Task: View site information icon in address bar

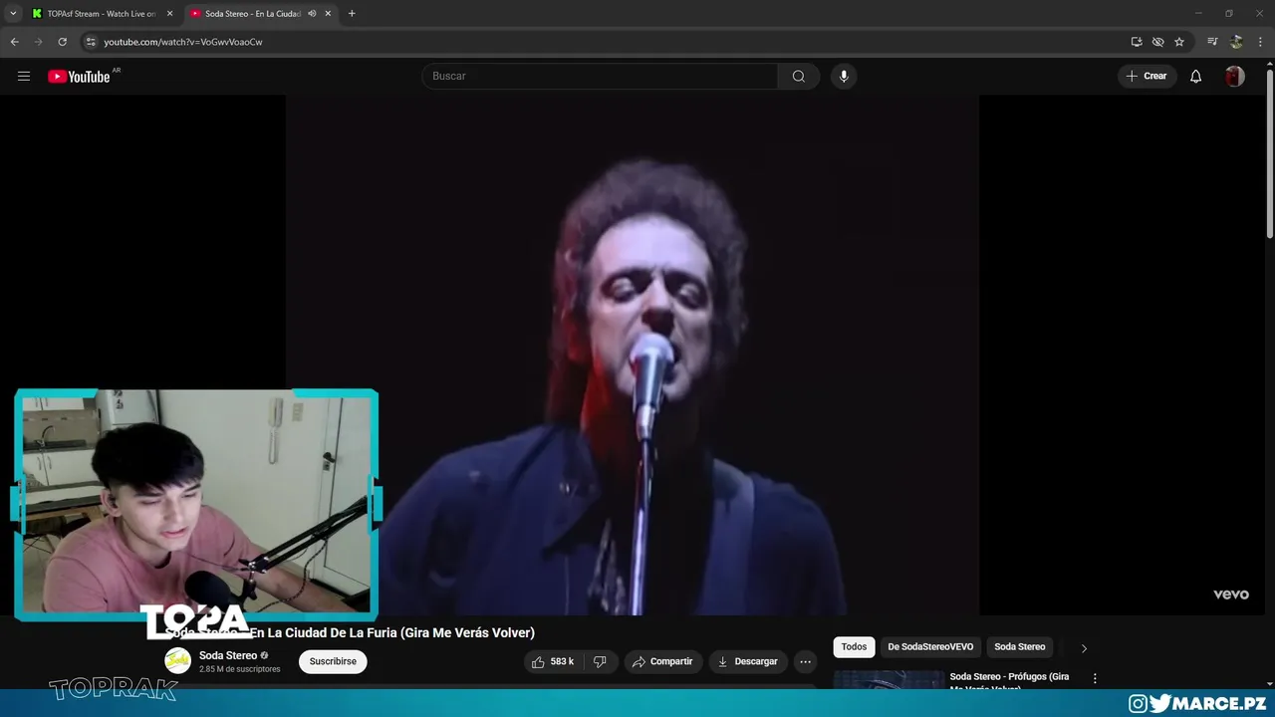Action: (91, 42)
